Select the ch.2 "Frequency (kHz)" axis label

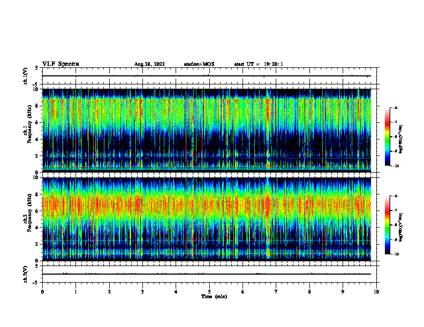click(29, 213)
